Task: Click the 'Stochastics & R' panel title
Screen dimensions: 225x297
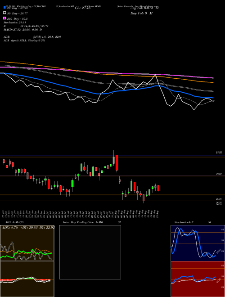Action: pos(184,222)
